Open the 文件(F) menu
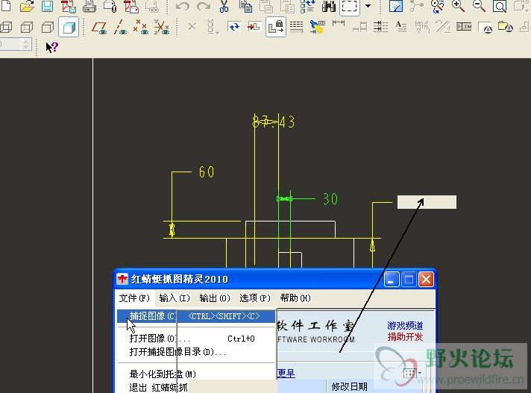The height and width of the screenshot is (393, 531). [134, 298]
